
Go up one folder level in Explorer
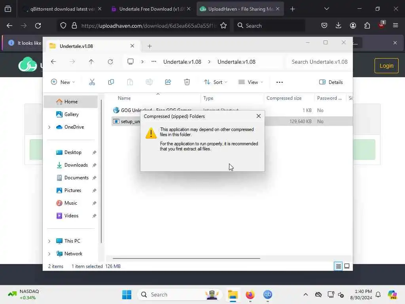(x=91, y=62)
